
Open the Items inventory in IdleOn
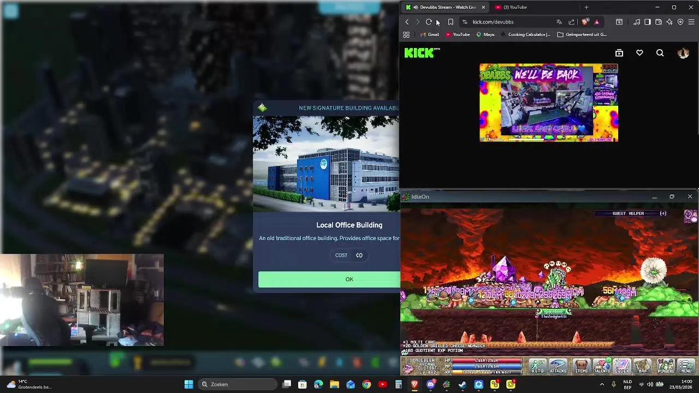point(582,366)
